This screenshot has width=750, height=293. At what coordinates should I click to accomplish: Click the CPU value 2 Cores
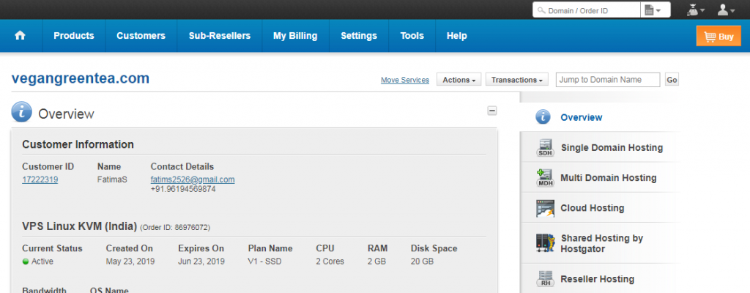click(330, 262)
